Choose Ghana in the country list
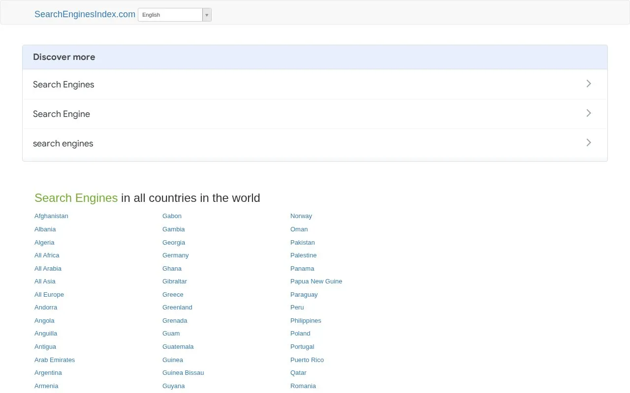Screen dimensions: 630x393 pos(172,269)
